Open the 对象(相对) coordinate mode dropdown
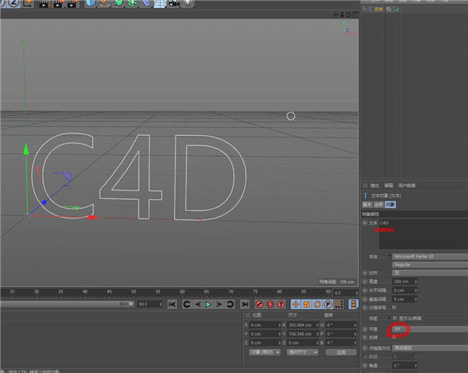 coord(264,353)
